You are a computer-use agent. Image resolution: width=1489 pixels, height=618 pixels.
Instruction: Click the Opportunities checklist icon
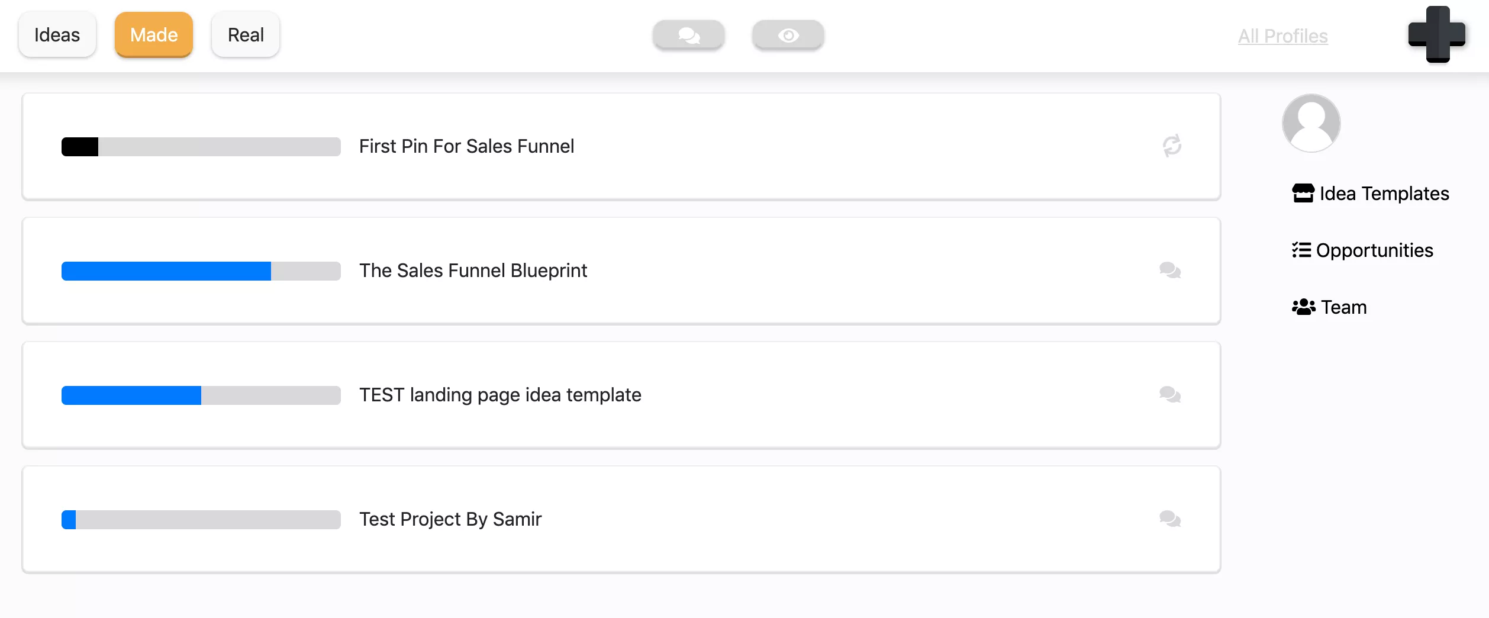tap(1301, 250)
